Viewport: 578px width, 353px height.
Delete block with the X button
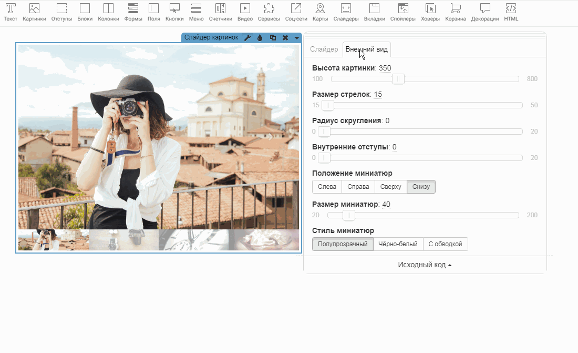(x=285, y=38)
